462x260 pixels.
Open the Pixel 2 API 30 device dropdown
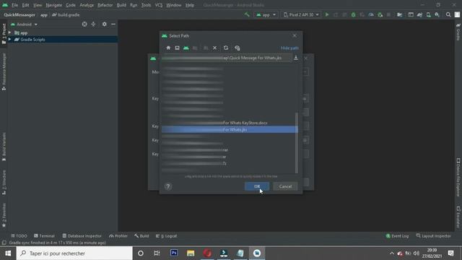pos(301,14)
